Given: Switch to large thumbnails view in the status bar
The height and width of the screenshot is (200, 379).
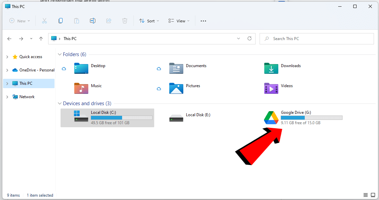Looking at the screenshot, I should (x=372, y=195).
